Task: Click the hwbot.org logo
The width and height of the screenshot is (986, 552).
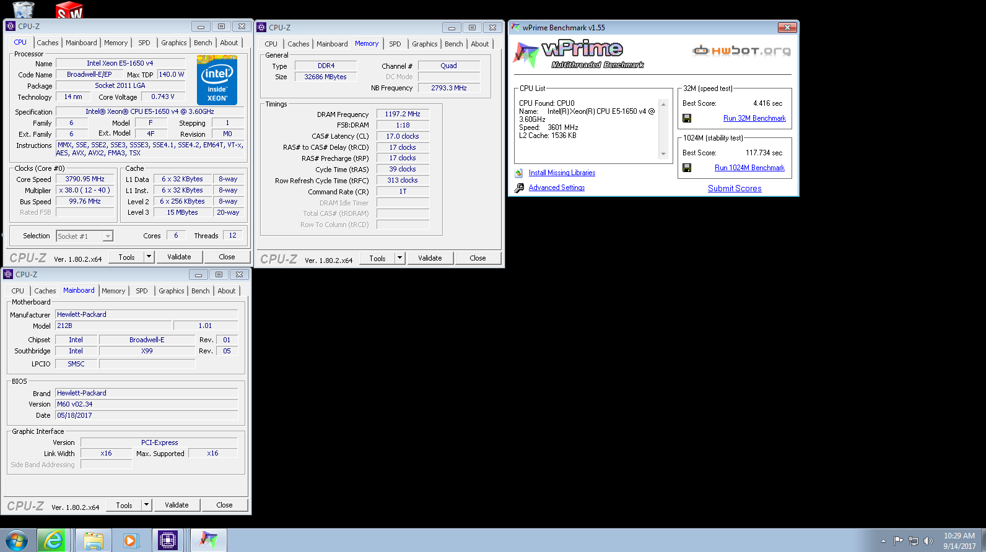Action: pos(741,51)
